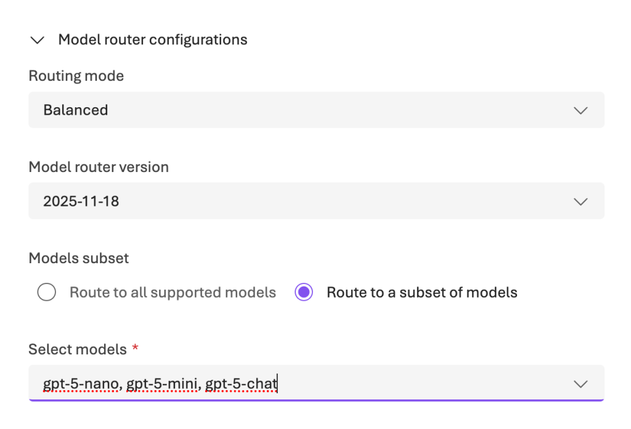The height and width of the screenshot is (429, 631).
Task: Click the Model router configurations heading
Action: pyautogui.click(x=152, y=40)
